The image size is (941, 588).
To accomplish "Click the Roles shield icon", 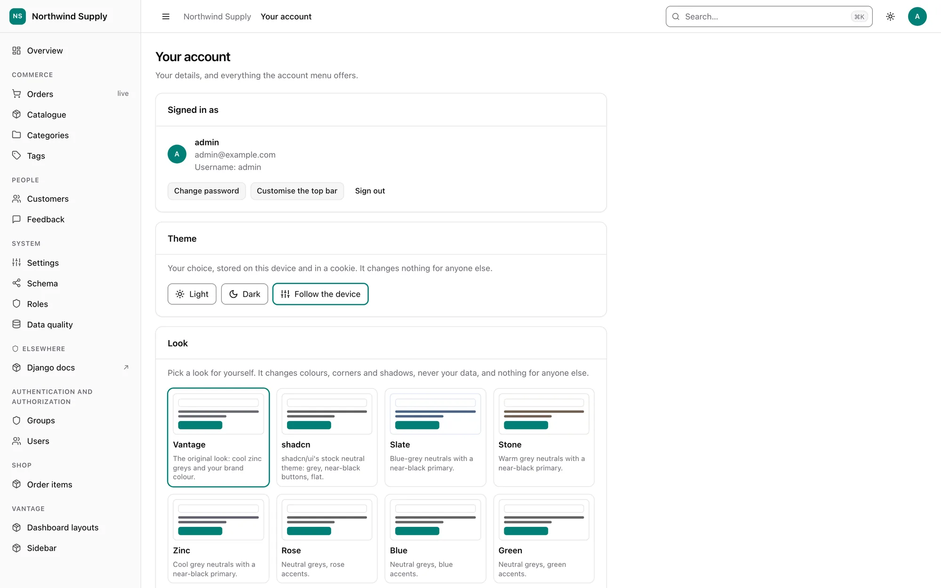I will coord(16,303).
